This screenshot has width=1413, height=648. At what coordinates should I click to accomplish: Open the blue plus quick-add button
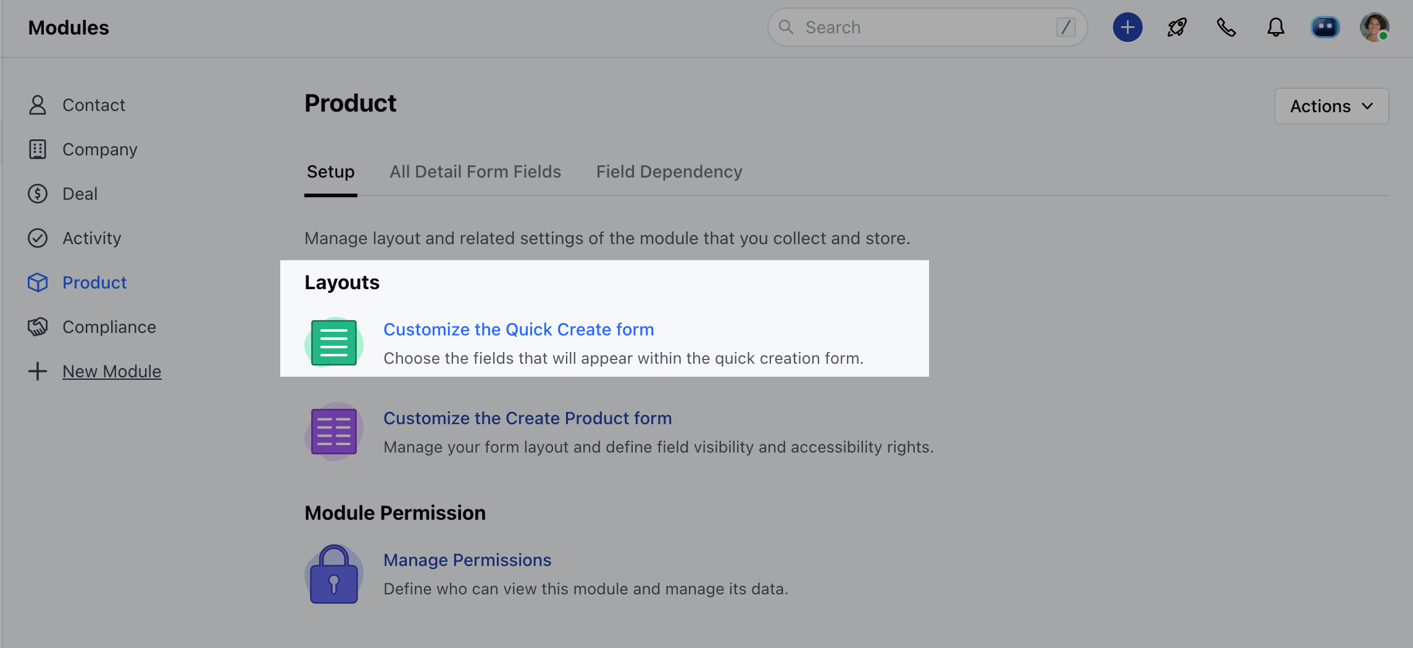pyautogui.click(x=1127, y=27)
